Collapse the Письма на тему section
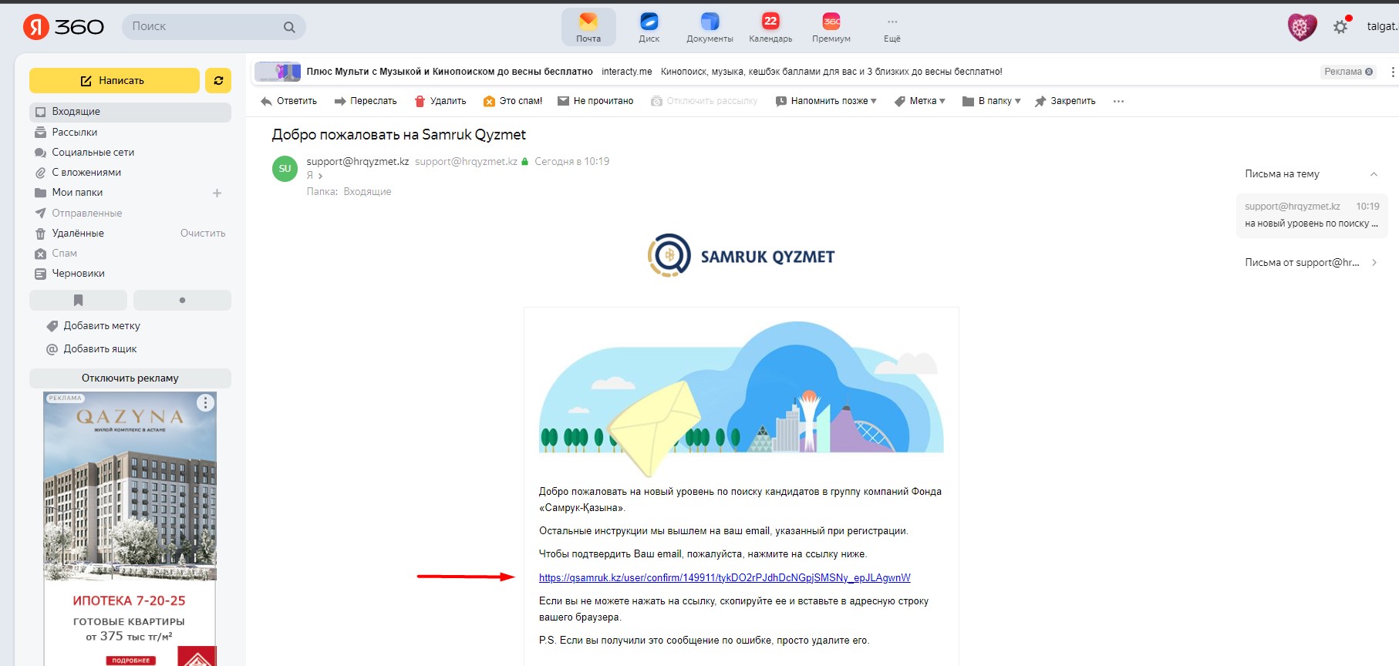Image resolution: width=1399 pixels, height=666 pixels. tap(1374, 174)
